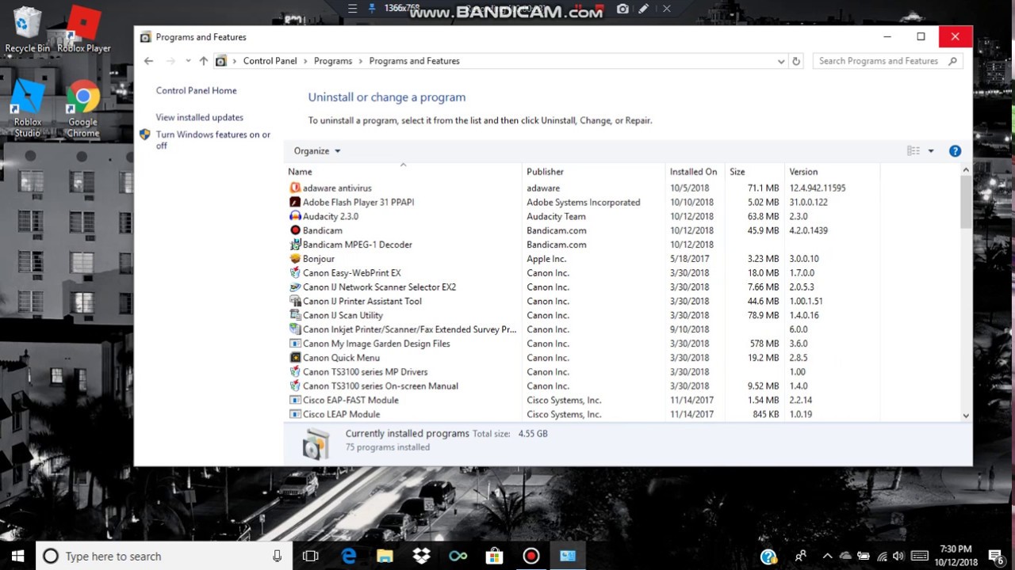Image resolution: width=1015 pixels, height=570 pixels.
Task: Click the Cisco EAP-FAST Module icon
Action: (295, 401)
